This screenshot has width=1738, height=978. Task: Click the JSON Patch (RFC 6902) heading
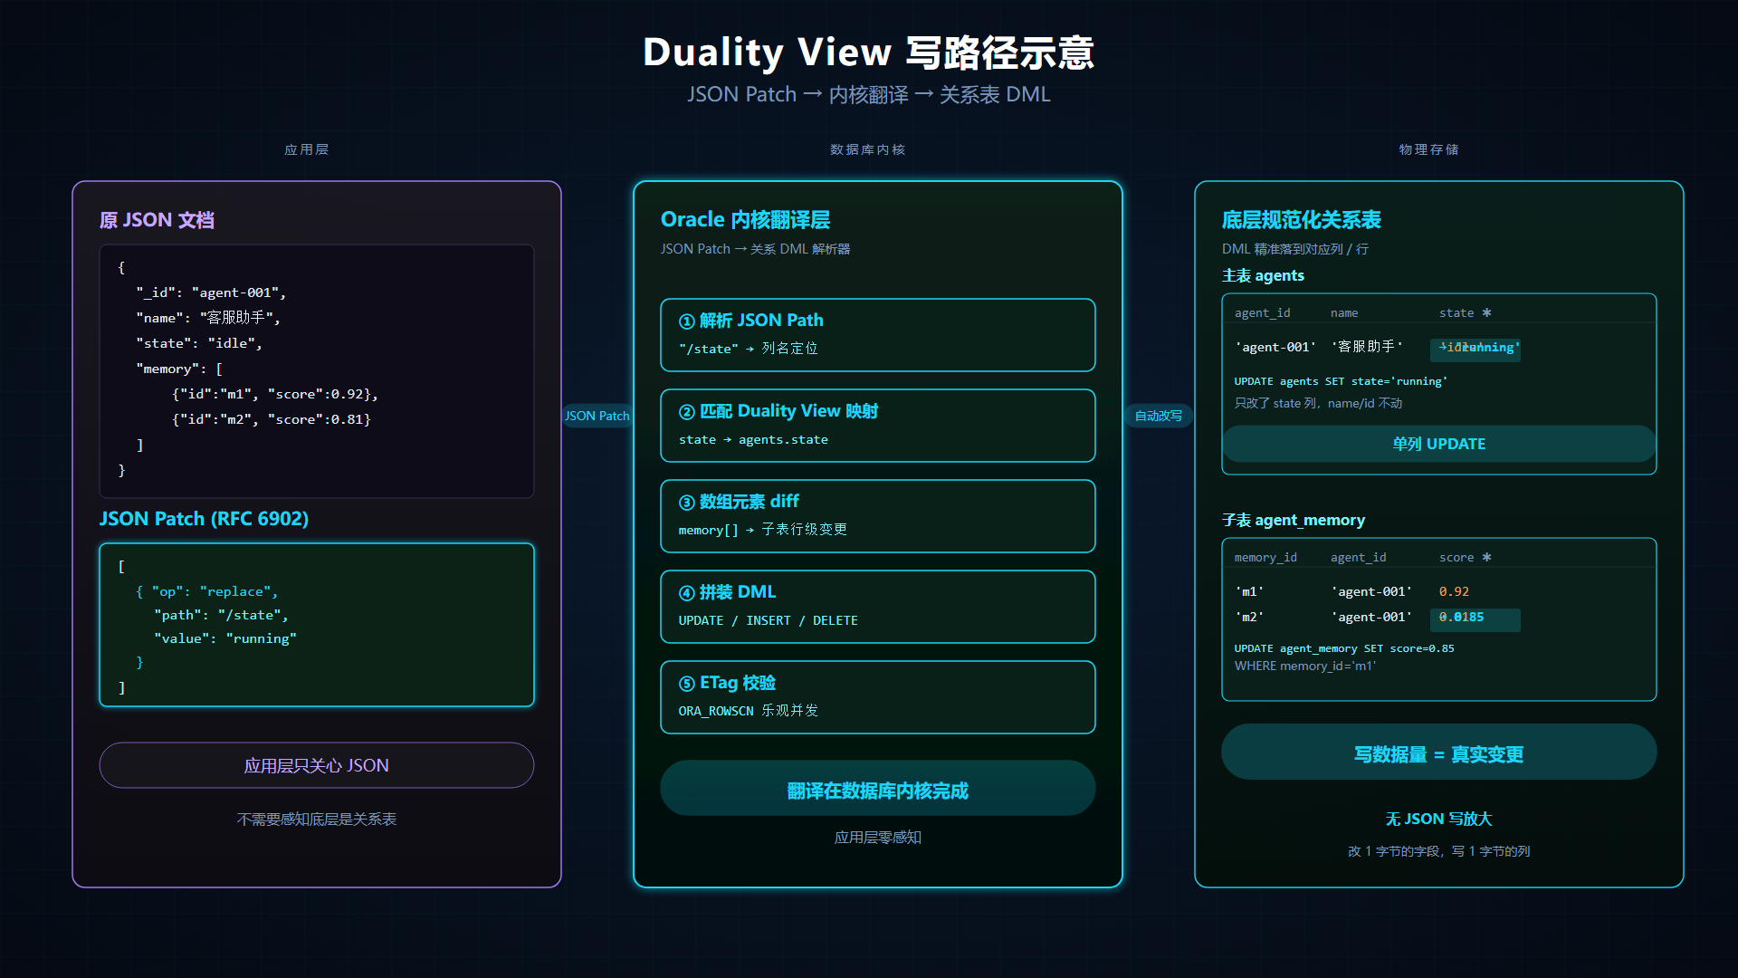click(x=204, y=519)
